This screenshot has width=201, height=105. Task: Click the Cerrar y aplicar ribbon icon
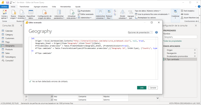click(5, 12)
